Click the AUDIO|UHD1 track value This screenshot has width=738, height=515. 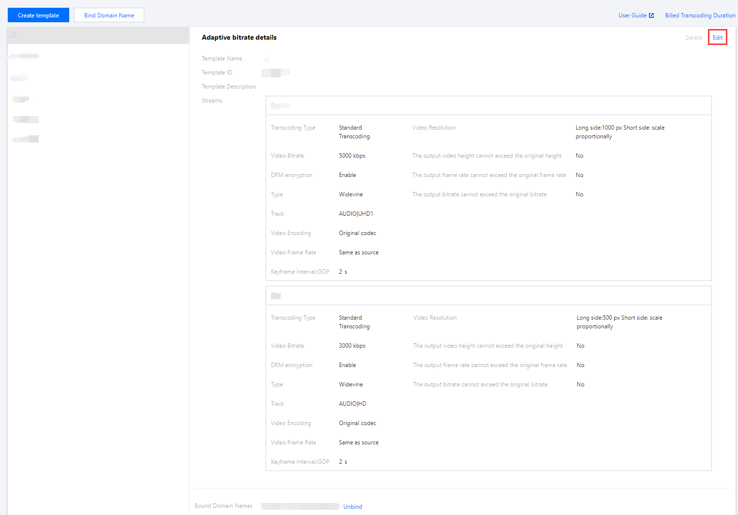[x=356, y=214]
